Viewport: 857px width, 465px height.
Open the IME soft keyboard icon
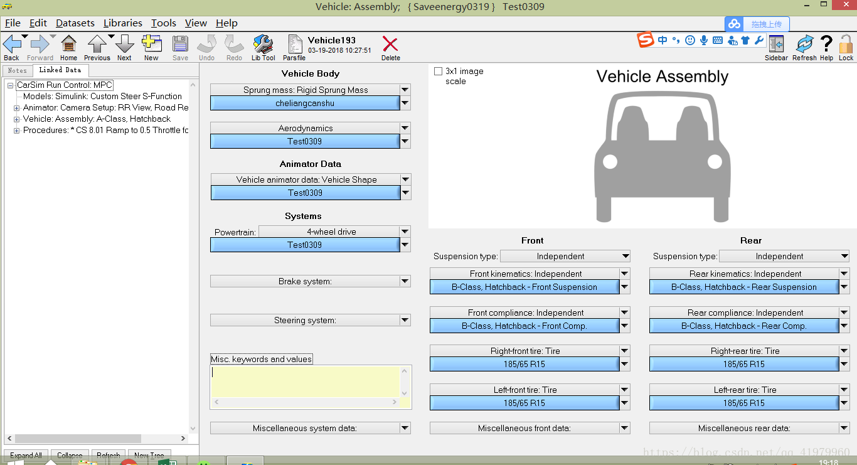pos(718,40)
